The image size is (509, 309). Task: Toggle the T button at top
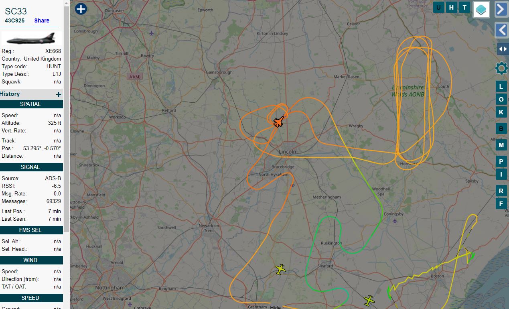pos(464,7)
